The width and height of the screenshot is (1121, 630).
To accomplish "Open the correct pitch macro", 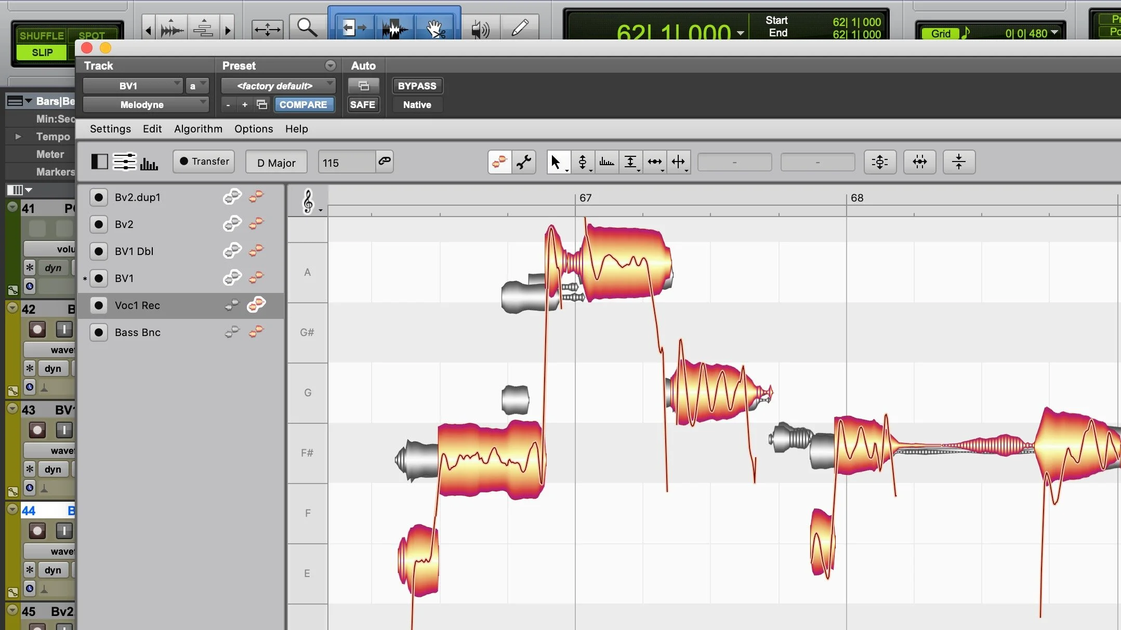I will click(x=880, y=162).
